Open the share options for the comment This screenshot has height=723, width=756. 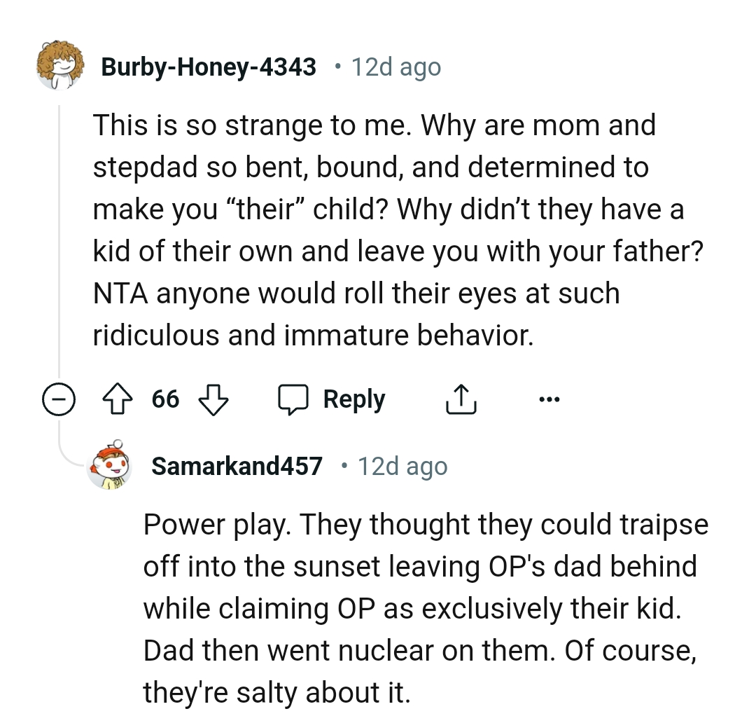460,399
